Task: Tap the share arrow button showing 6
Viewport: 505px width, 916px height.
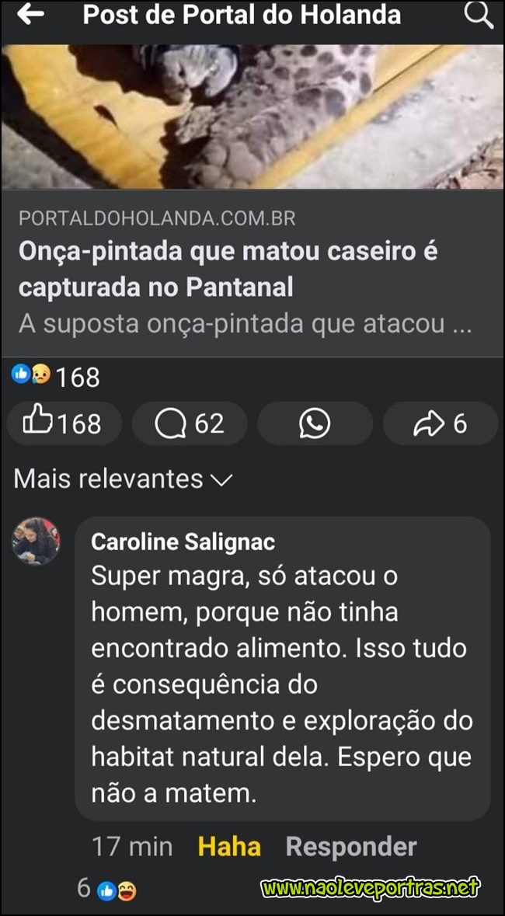Action: coord(440,423)
